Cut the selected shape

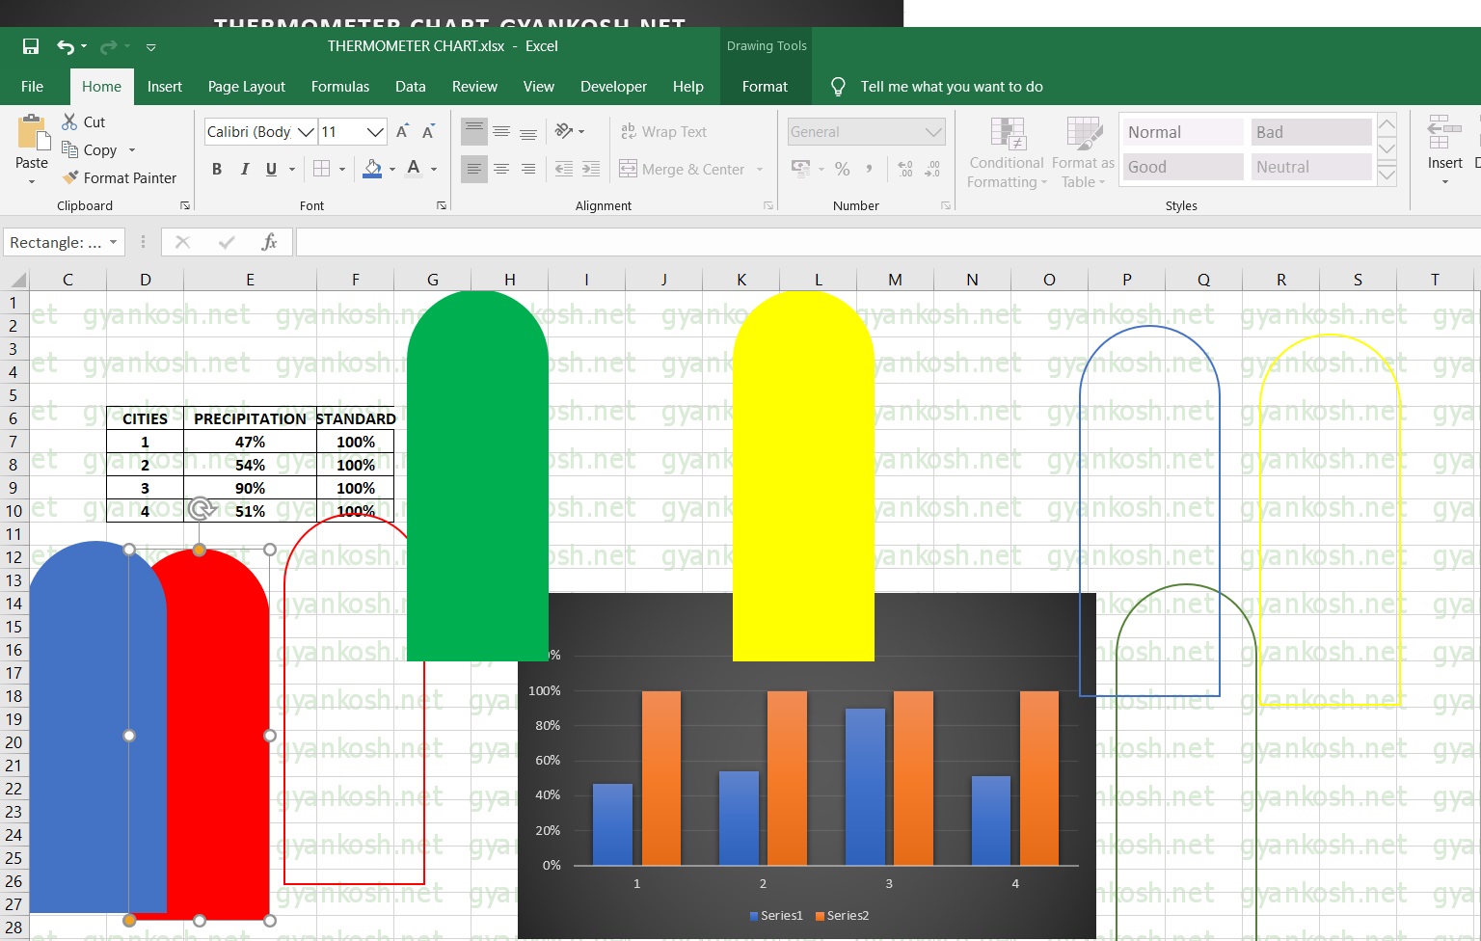click(x=84, y=122)
